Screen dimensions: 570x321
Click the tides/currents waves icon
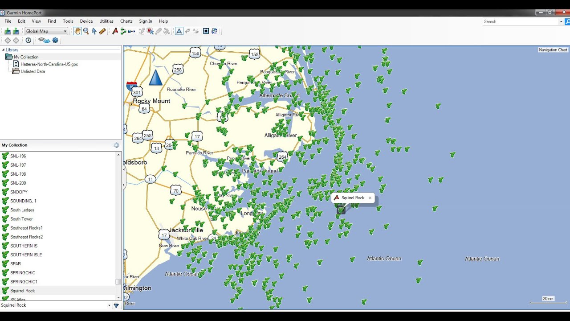44,41
